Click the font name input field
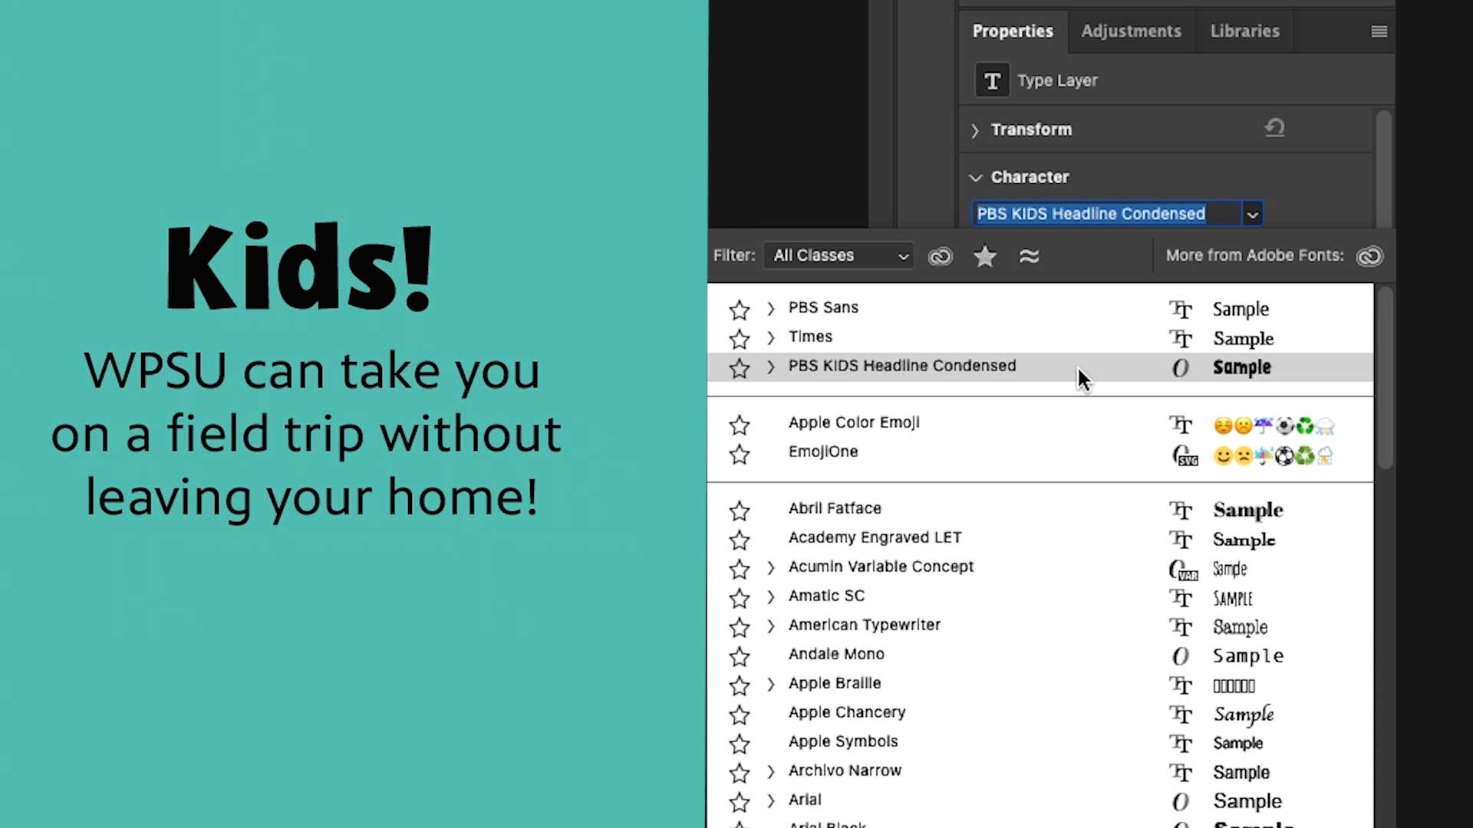This screenshot has width=1473, height=828. 1106,214
